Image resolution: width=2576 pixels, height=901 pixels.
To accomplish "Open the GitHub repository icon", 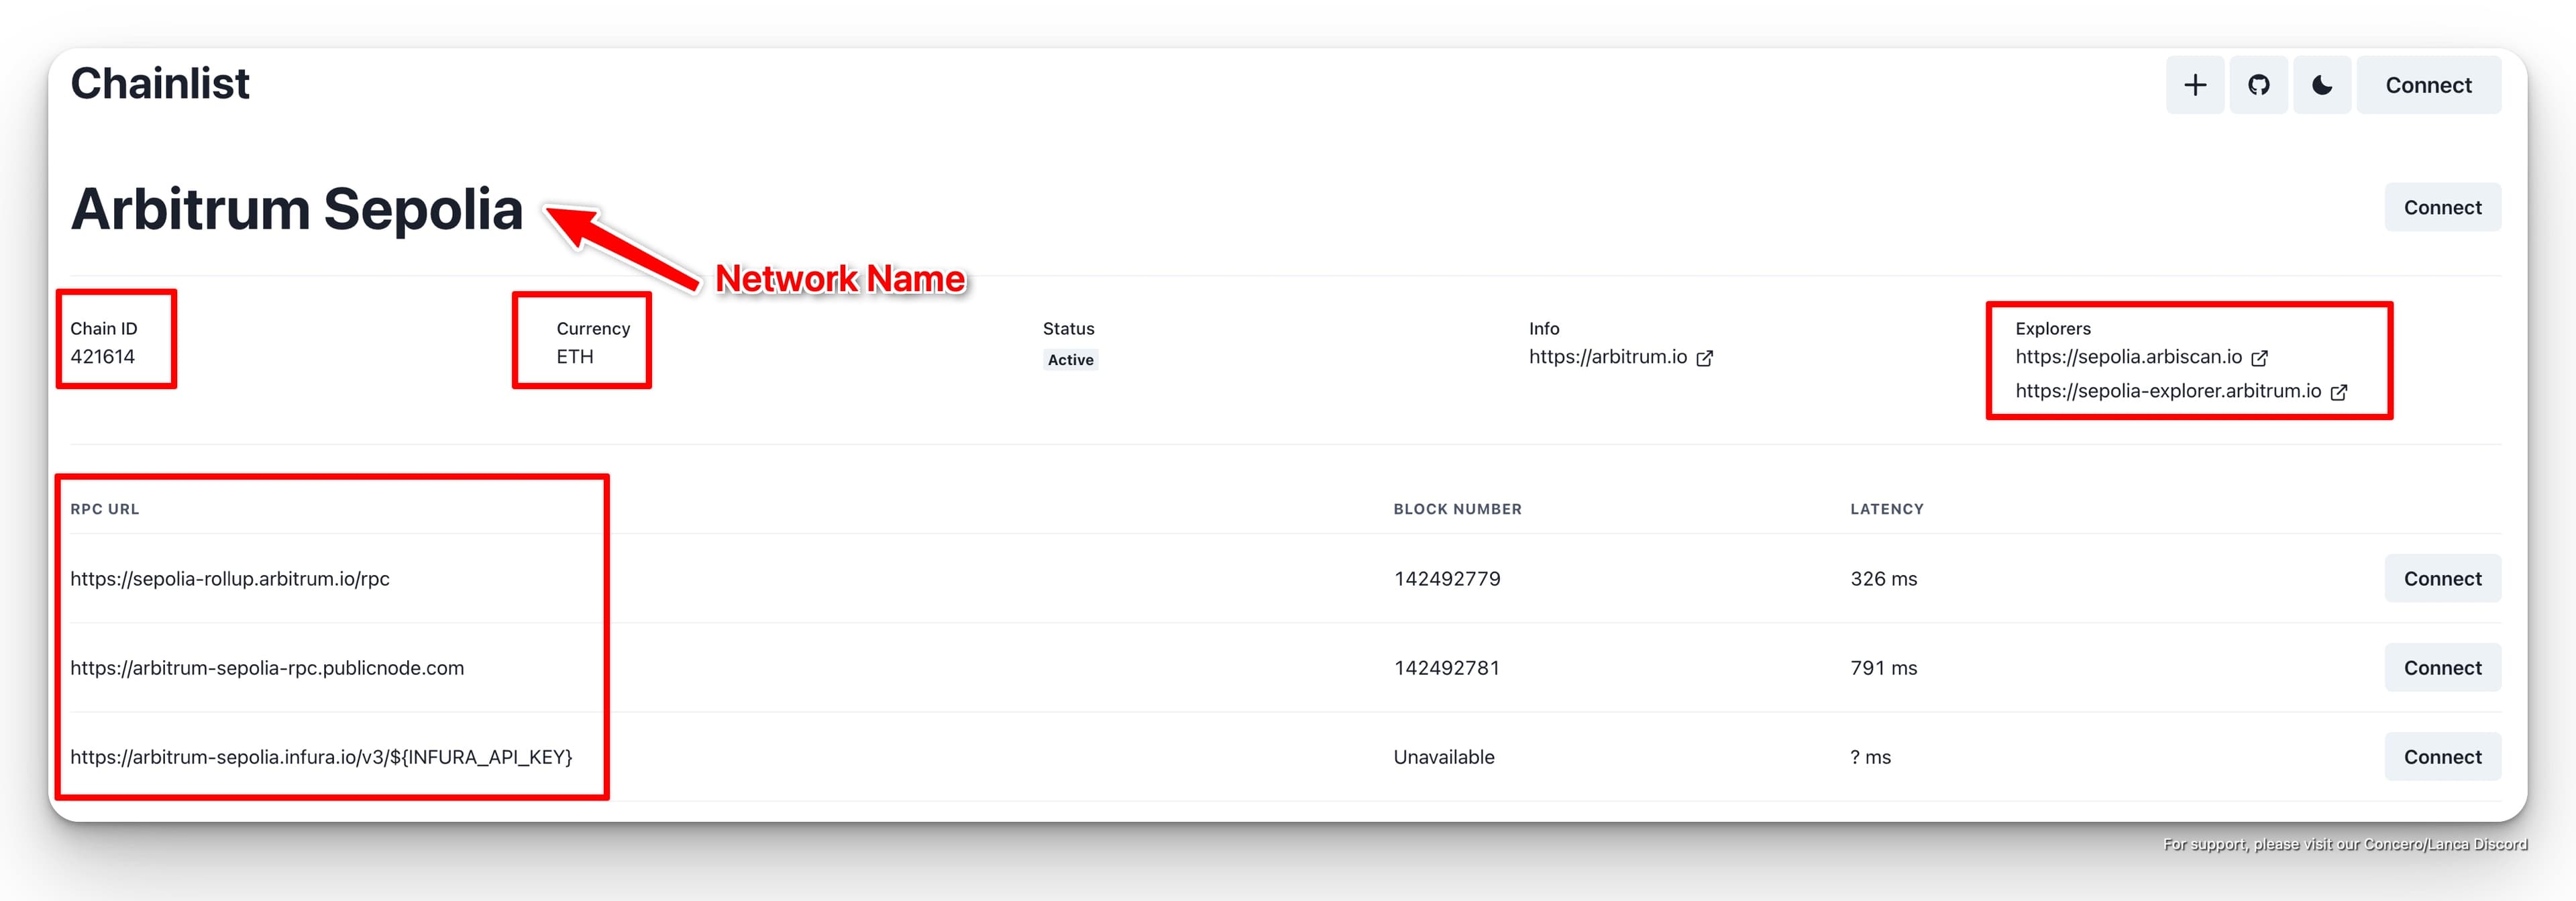I will [2258, 85].
